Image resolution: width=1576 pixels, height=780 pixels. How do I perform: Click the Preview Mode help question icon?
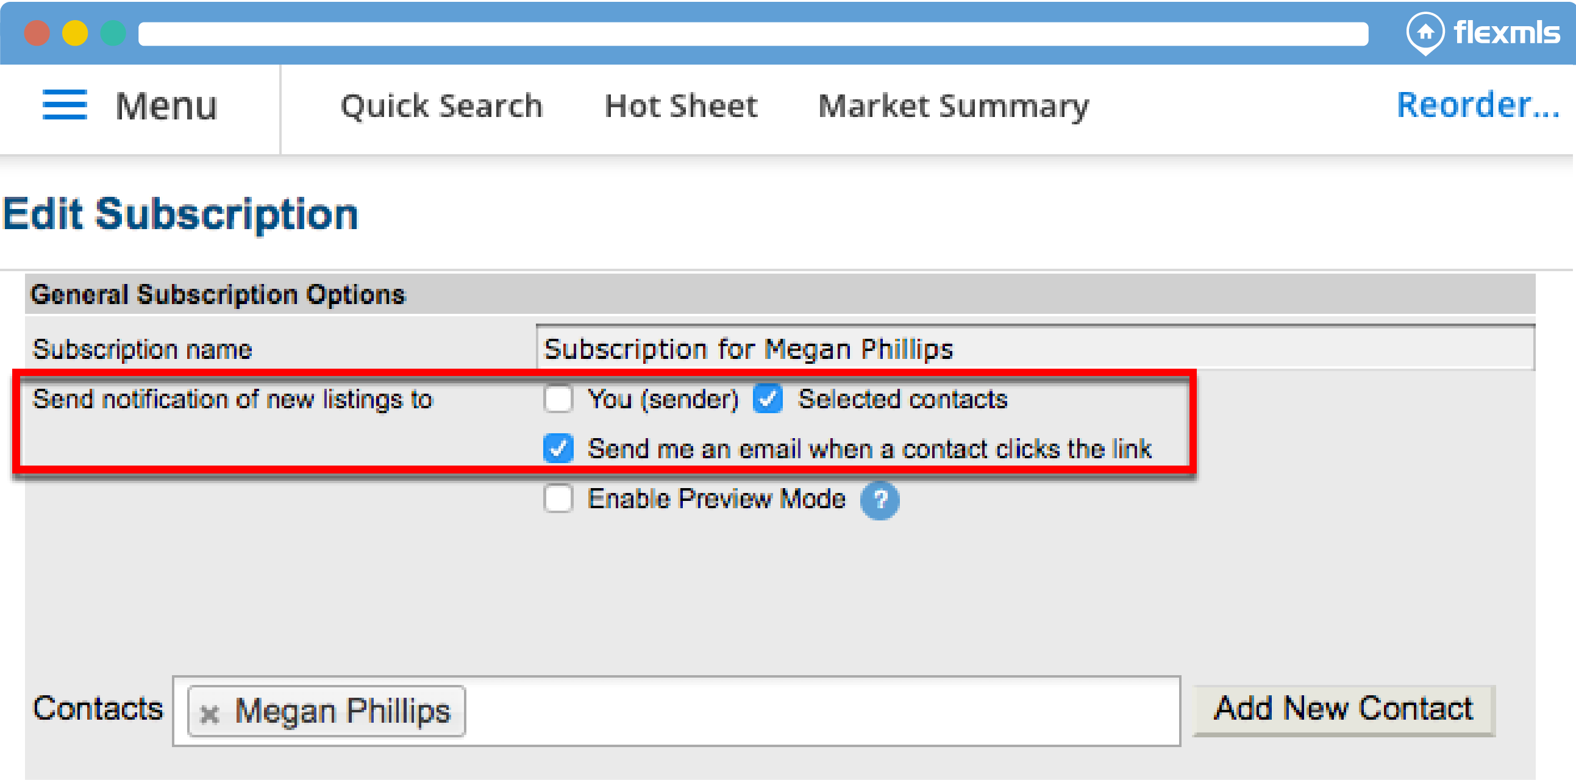coord(879,500)
